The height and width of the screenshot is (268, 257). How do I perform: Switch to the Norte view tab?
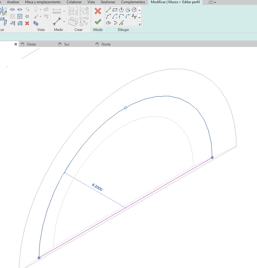pyautogui.click(x=106, y=44)
